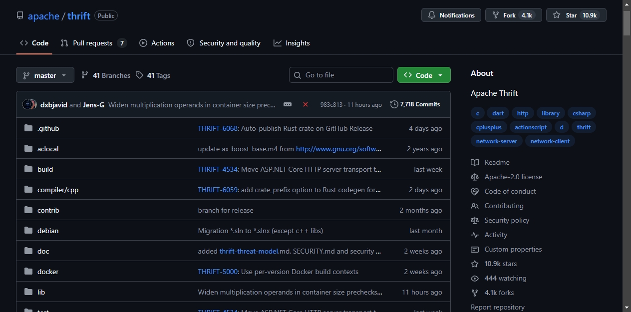
Task: Click the folder icon for contrib
Action: click(x=28, y=210)
